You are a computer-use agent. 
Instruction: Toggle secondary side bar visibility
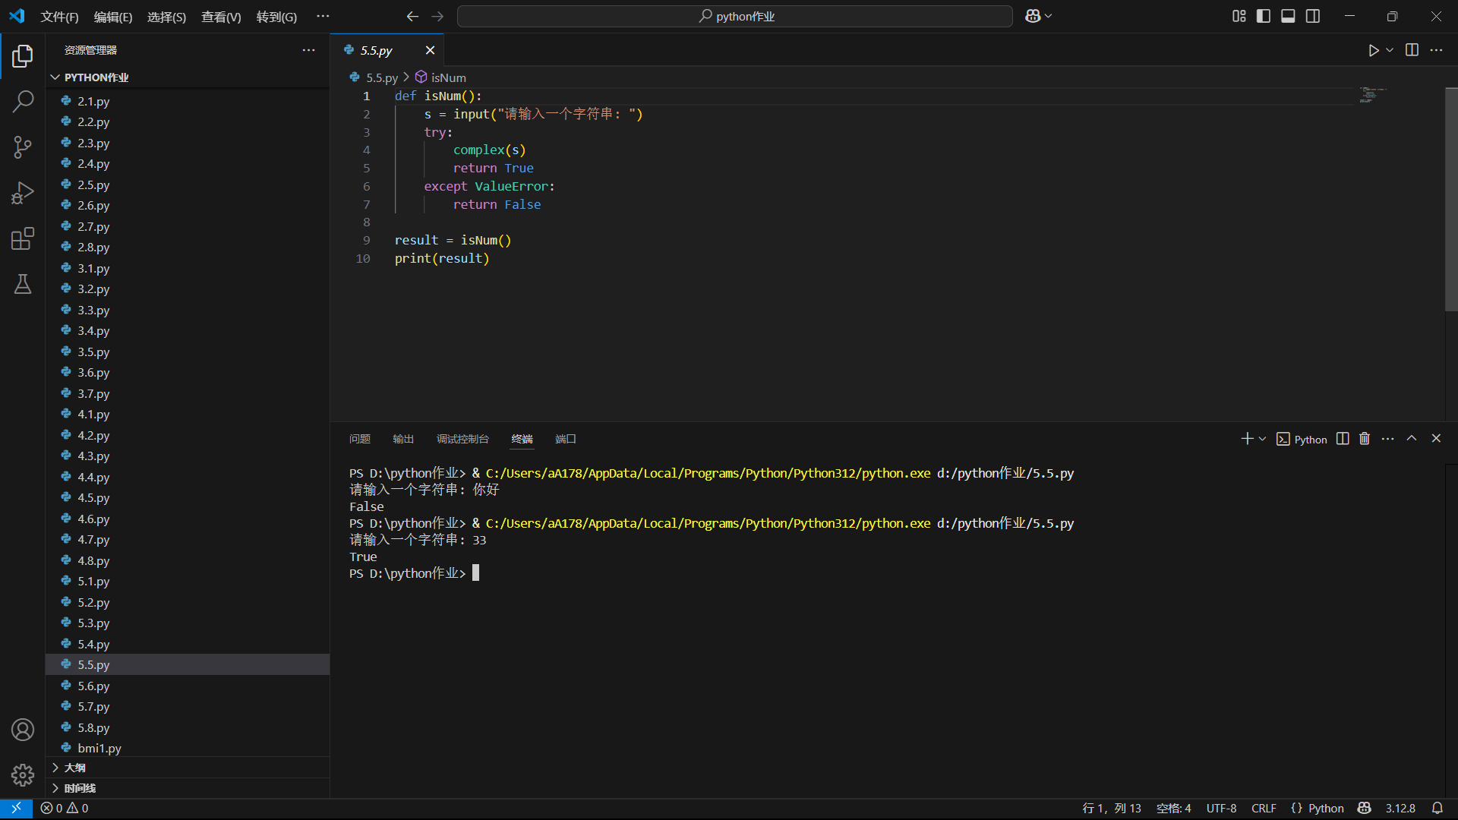click(1313, 16)
